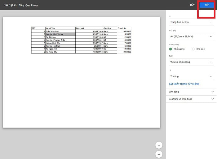Viewport: 217px width, 159px height.
Task: Click the HỦY cancel button
Action: 193,5
